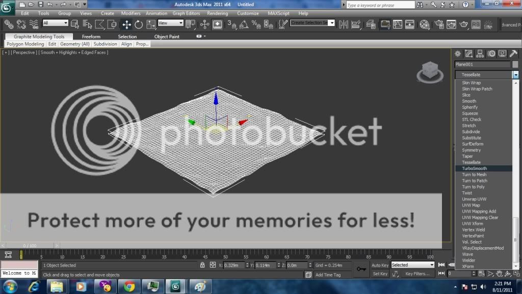Screen dimensions: 522x294
Task: Open Render Setup icon
Action: (439, 24)
